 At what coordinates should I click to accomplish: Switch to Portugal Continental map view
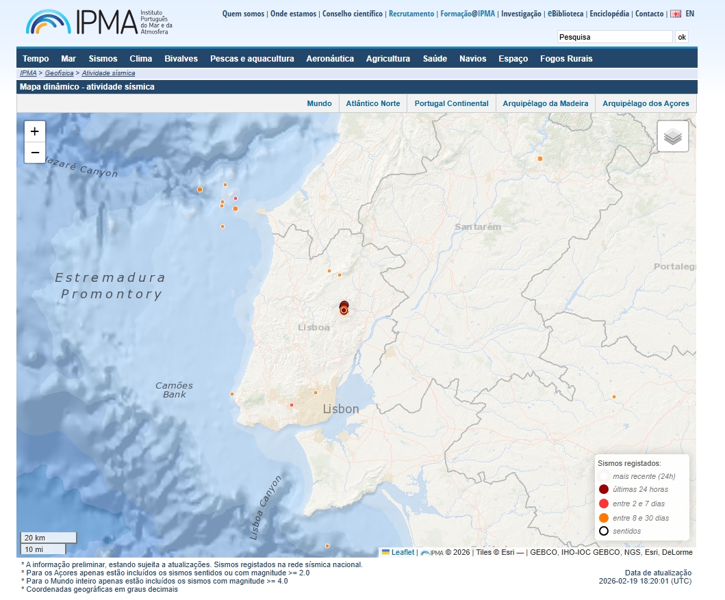click(451, 104)
